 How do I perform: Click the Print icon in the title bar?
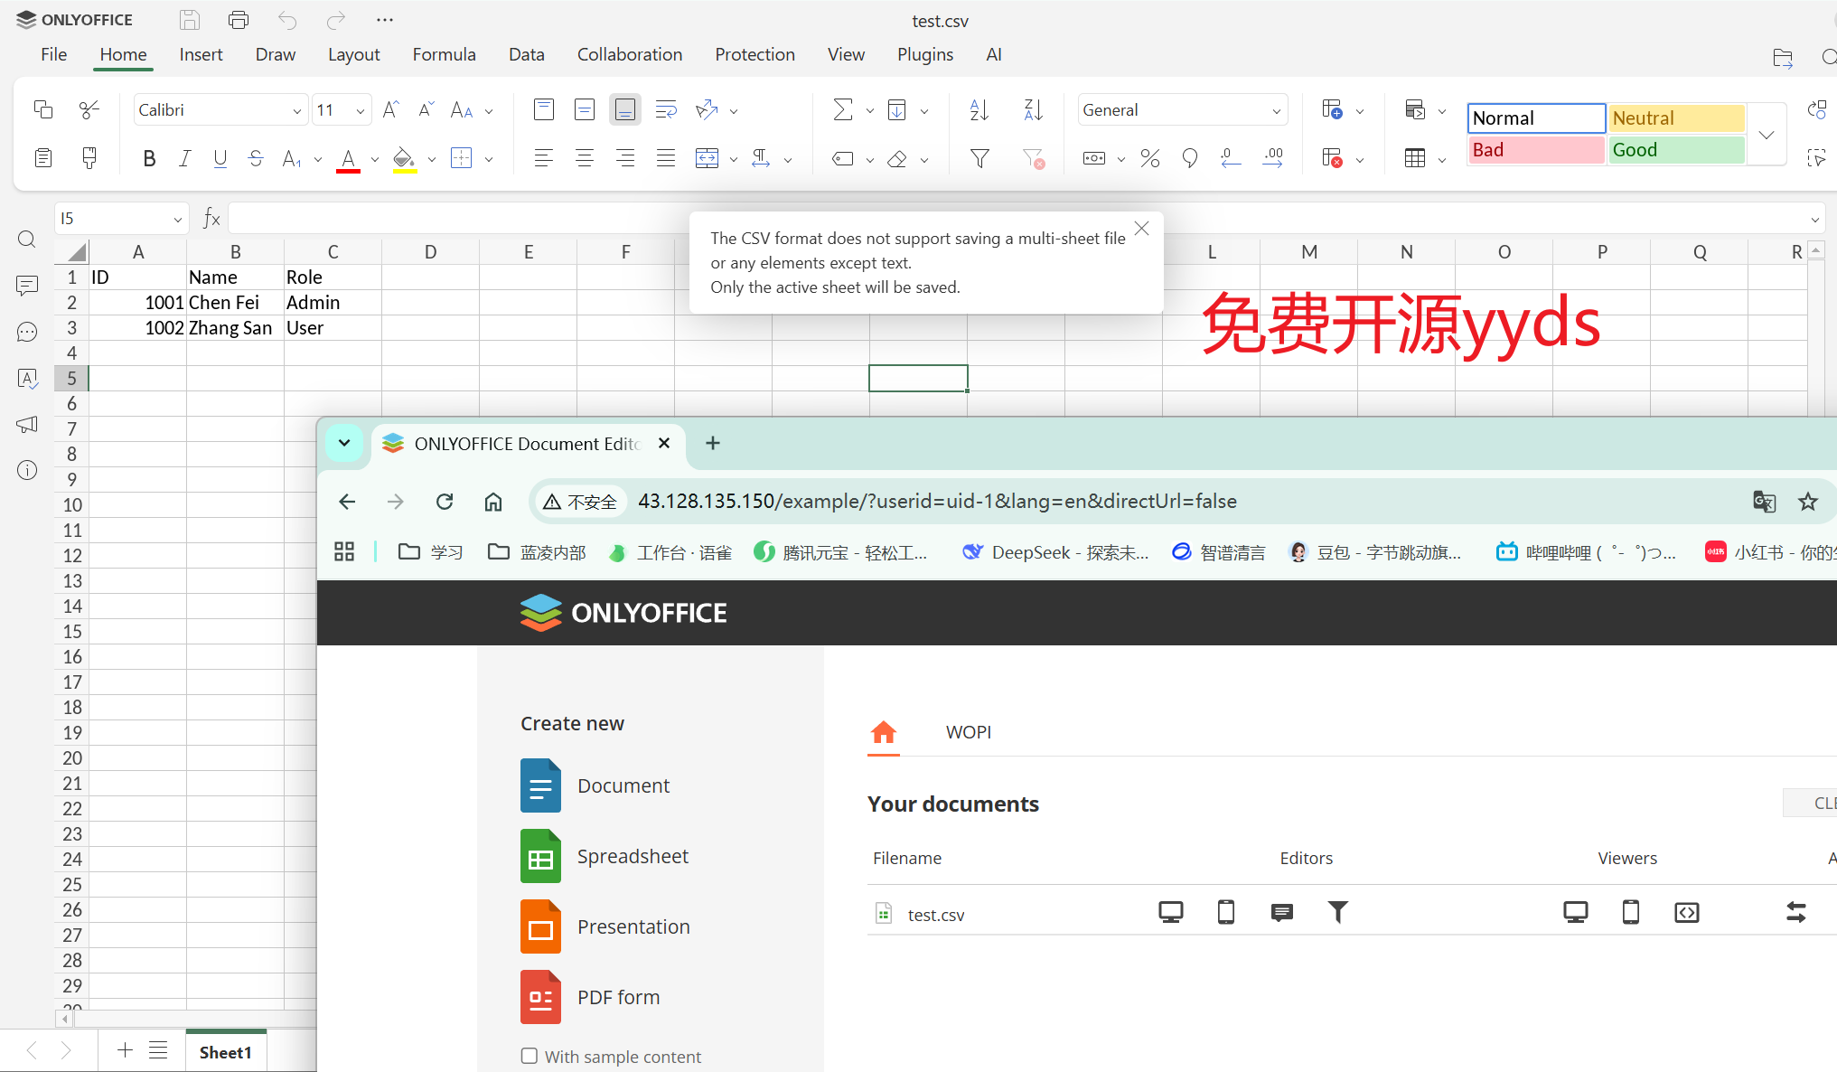239,20
